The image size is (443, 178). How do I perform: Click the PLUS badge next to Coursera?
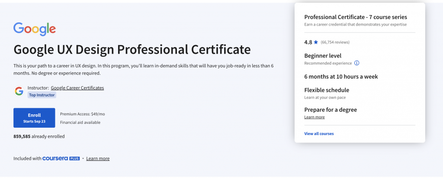coord(74,159)
